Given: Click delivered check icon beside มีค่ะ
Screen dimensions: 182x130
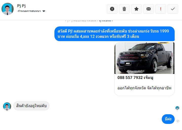Looking at the screenshot, I should [178, 121].
